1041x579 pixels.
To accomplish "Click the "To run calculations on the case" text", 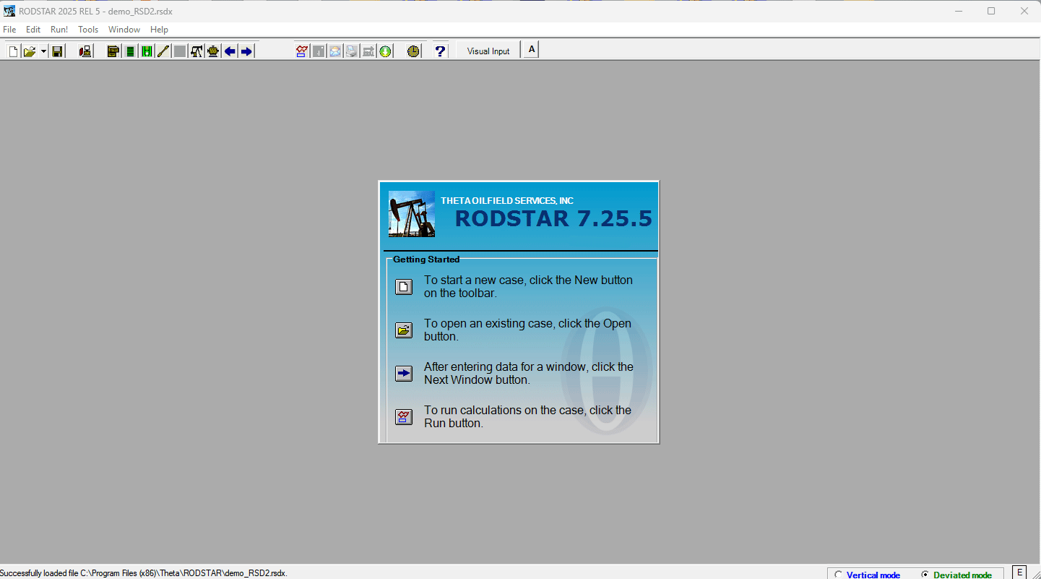I will click(527, 416).
